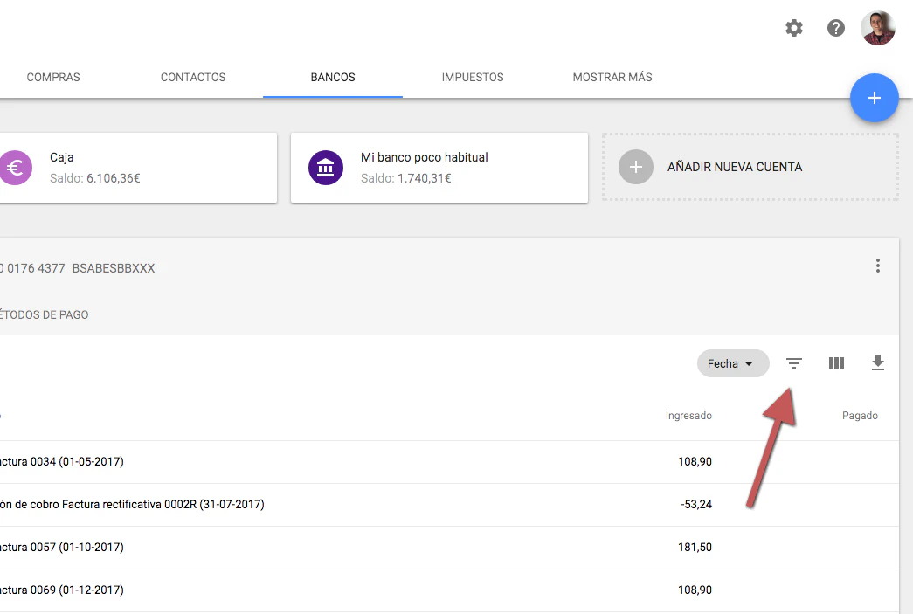
Task: Sort by the Ingresado column header
Action: (688, 416)
